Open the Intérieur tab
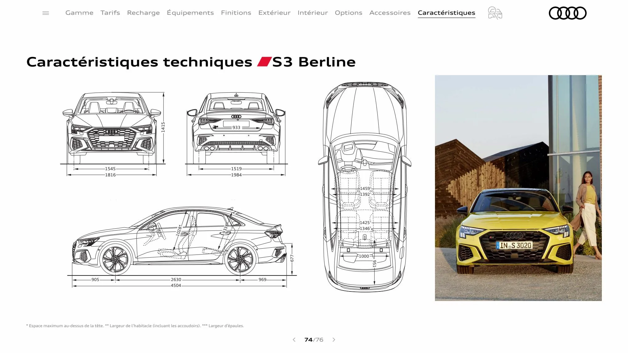The height and width of the screenshot is (353, 628). pyautogui.click(x=313, y=13)
